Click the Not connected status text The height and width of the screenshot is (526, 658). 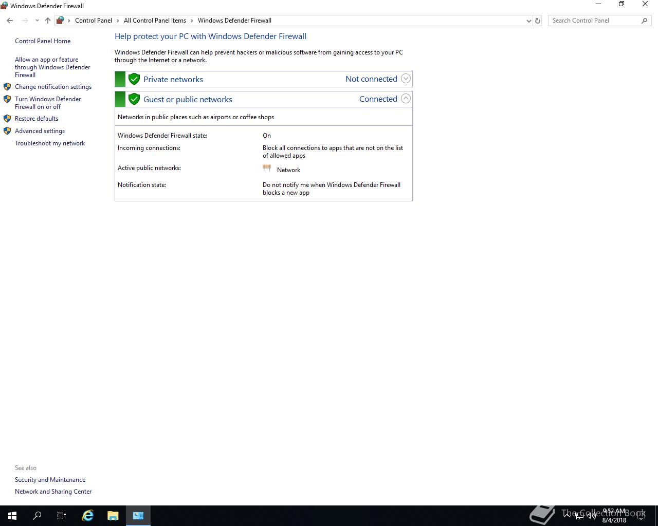371,79
